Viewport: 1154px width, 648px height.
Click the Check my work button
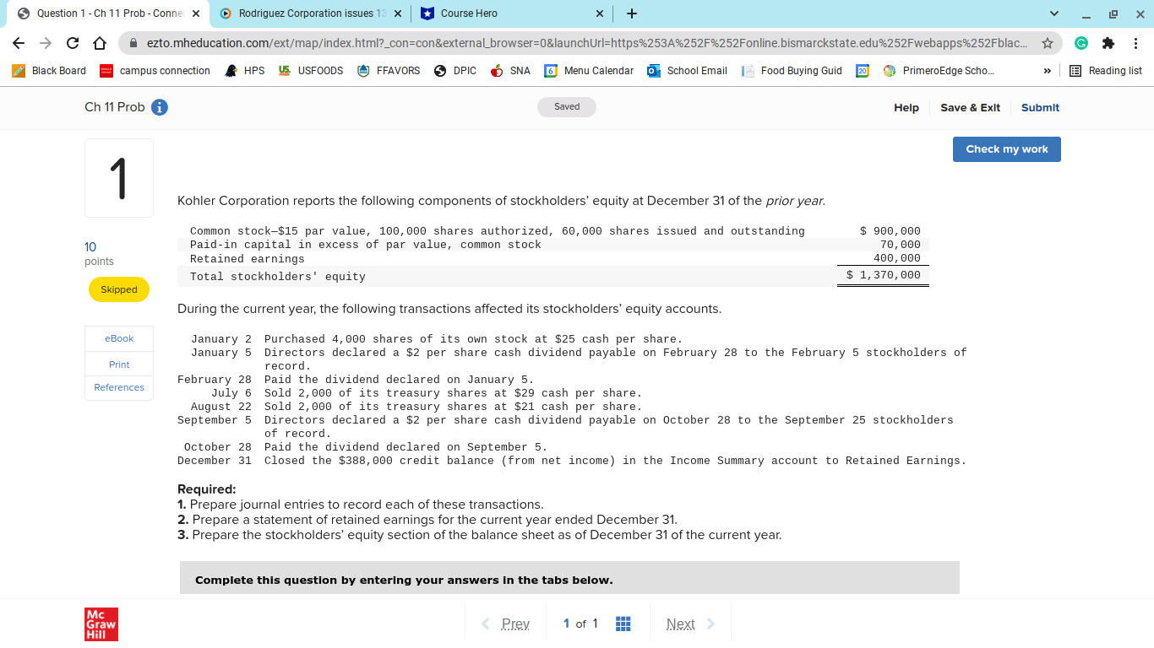(1006, 149)
